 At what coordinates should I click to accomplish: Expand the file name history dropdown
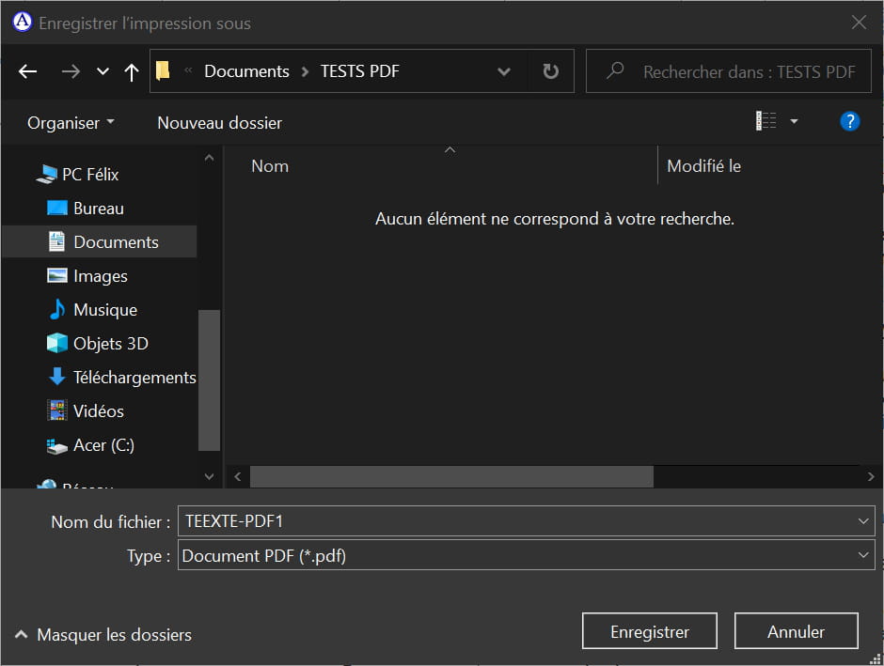(863, 521)
